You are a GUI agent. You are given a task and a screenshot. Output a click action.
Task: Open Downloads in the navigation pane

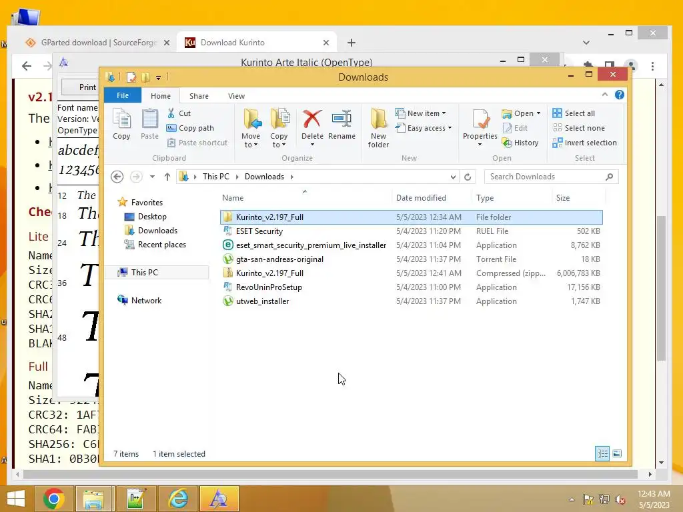(x=151, y=230)
